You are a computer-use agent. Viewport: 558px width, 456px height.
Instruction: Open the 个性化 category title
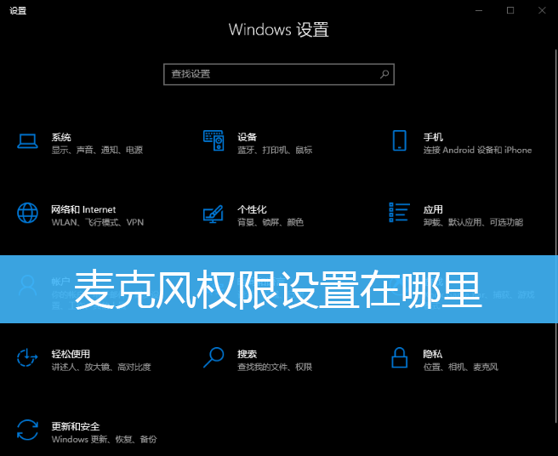point(252,209)
